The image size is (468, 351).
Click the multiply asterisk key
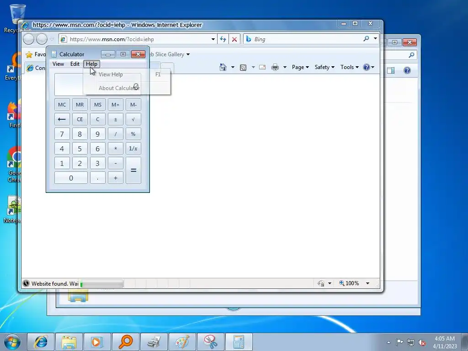[116, 149]
